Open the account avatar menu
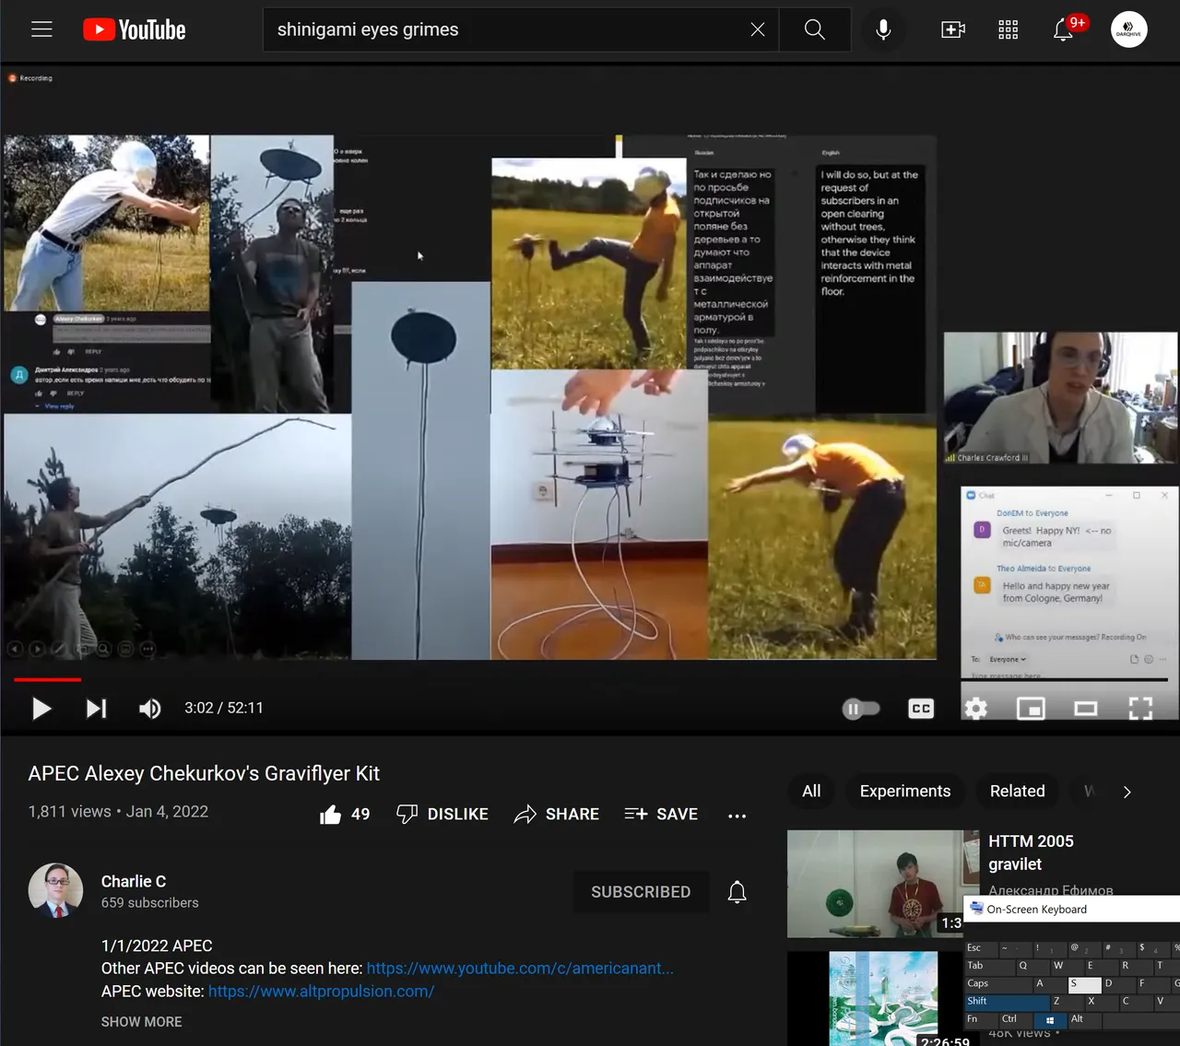 [1129, 29]
